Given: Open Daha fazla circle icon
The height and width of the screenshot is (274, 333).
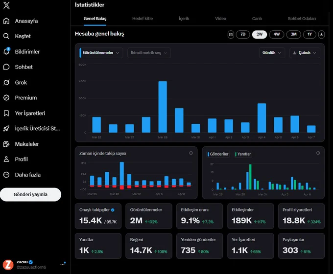Looking at the screenshot, I should click(6, 175).
